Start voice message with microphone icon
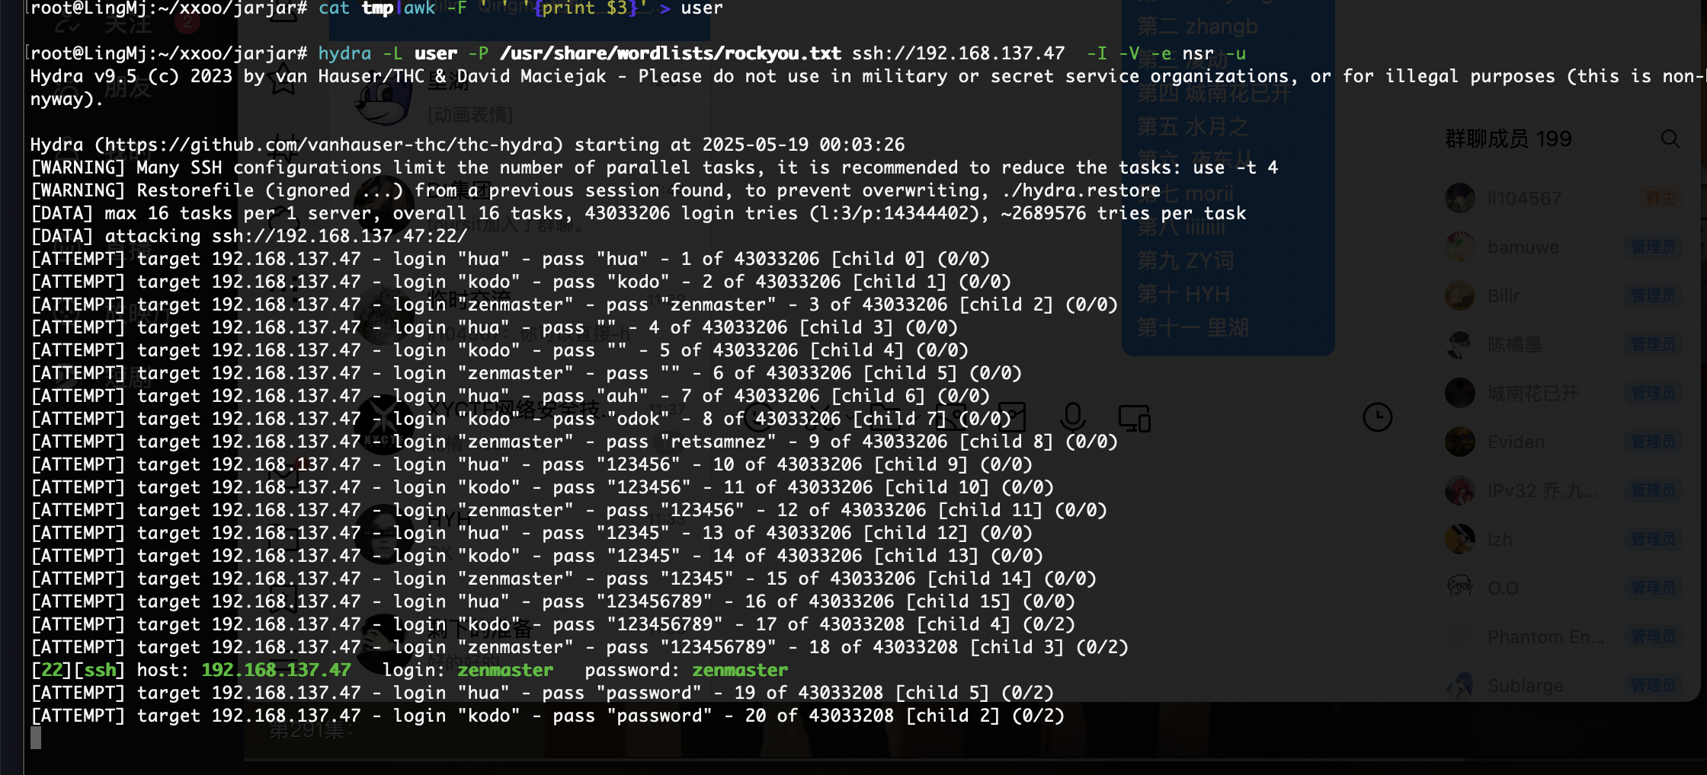Screen dimensions: 1707x775 [1072, 417]
